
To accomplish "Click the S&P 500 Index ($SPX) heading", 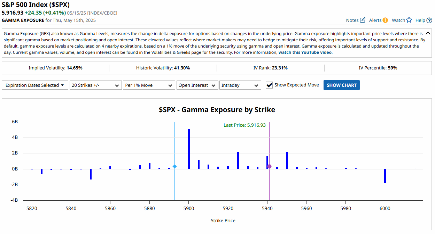I will point(36,5).
